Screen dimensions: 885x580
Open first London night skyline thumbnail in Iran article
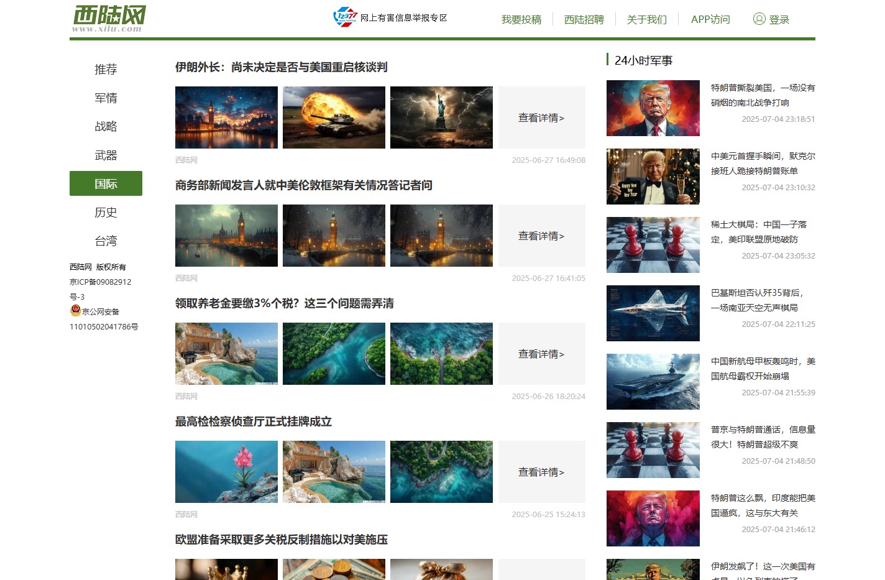(226, 117)
